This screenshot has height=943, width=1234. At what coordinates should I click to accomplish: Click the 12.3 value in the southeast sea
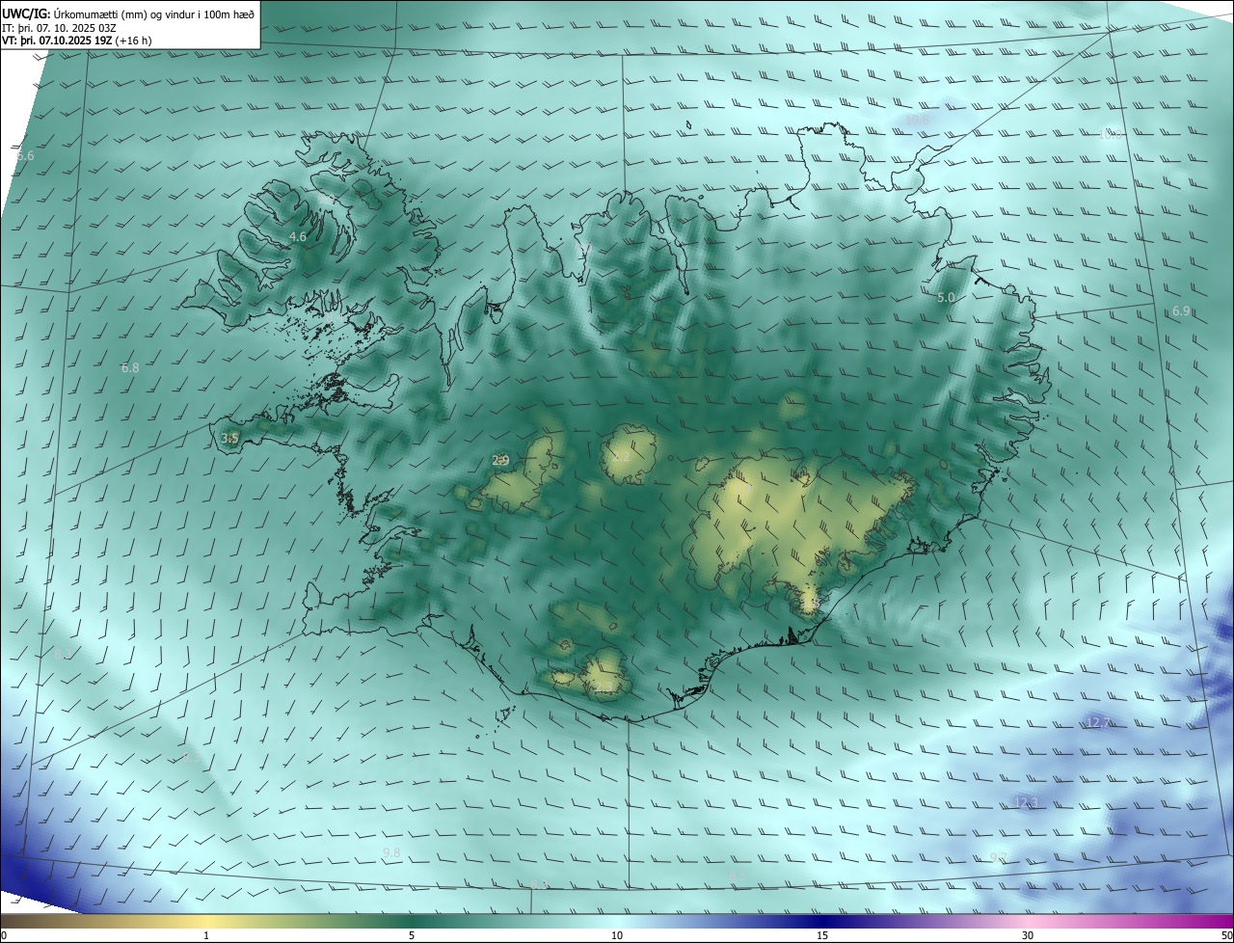click(x=1026, y=802)
